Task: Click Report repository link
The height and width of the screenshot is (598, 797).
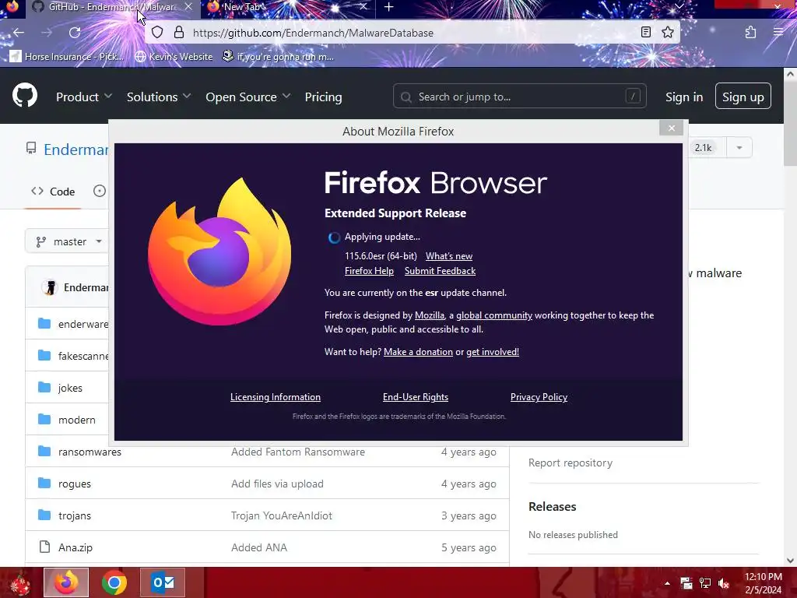Action: (571, 463)
